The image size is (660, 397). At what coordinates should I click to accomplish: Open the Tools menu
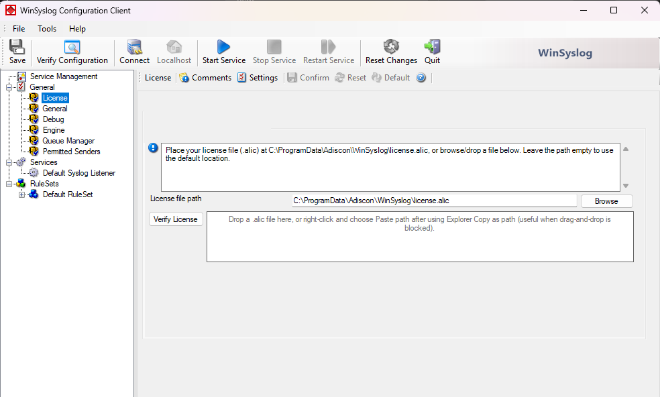coord(47,29)
